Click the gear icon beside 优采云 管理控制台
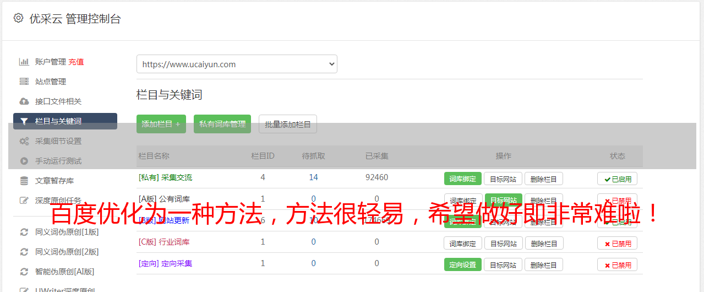 tap(18, 18)
